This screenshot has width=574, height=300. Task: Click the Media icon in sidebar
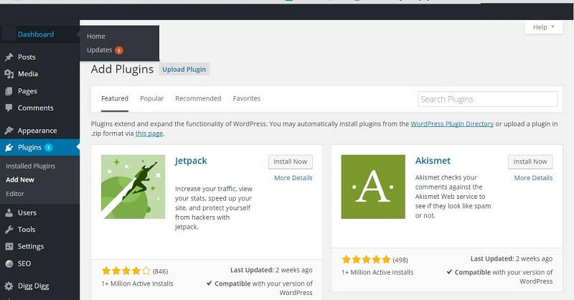[9, 74]
